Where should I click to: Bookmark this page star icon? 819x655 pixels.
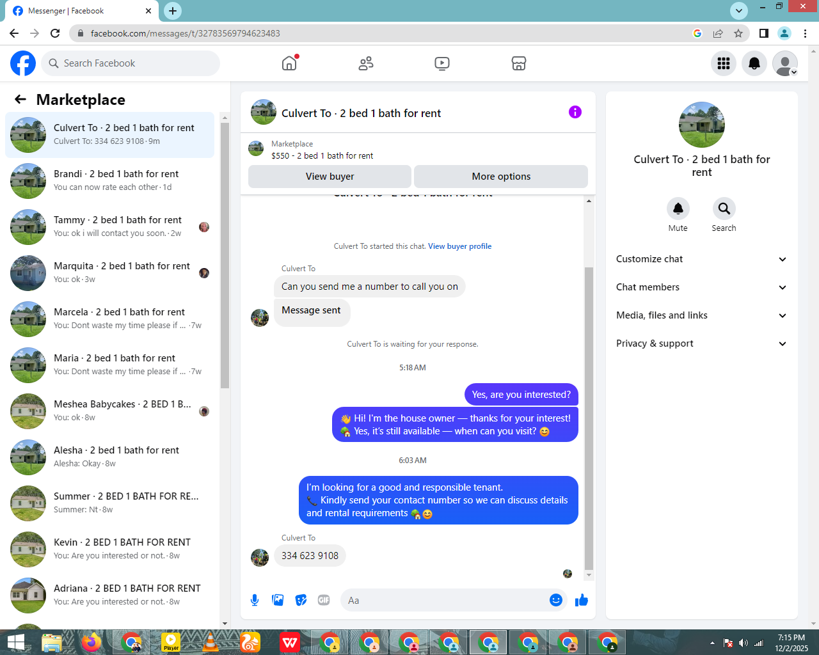(x=738, y=33)
